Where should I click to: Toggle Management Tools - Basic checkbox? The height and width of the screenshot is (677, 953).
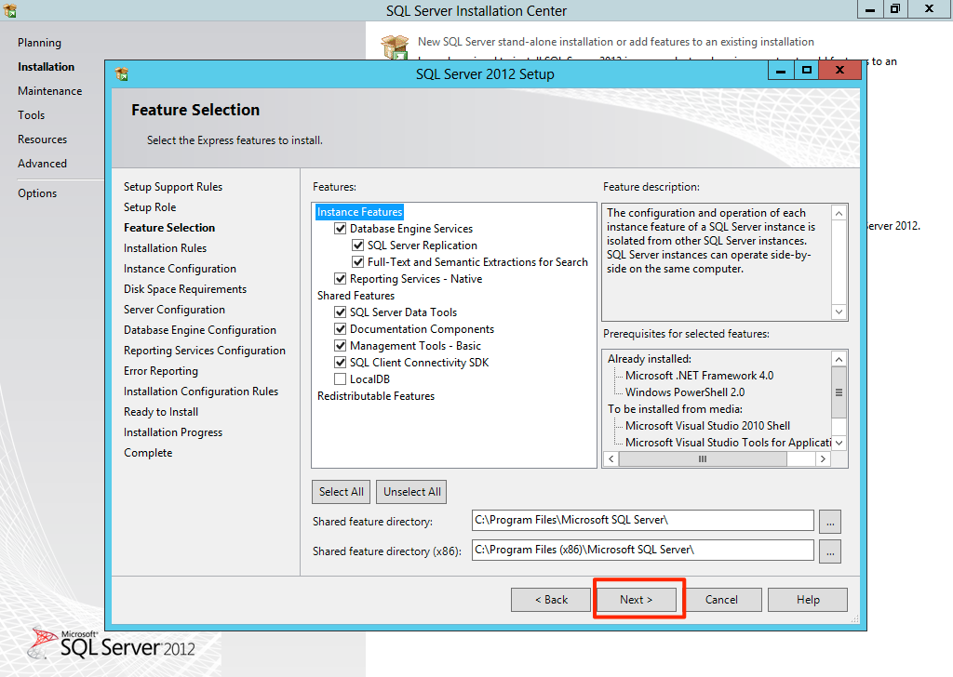[341, 346]
